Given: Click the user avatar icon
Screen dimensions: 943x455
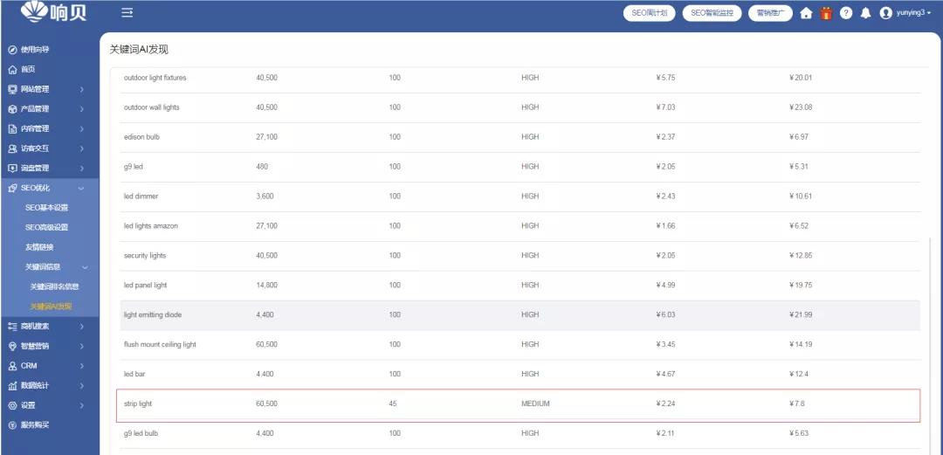Looking at the screenshot, I should point(886,13).
